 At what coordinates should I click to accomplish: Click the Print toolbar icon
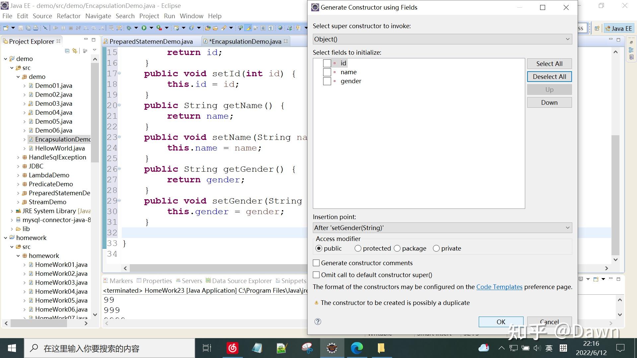coord(36,28)
